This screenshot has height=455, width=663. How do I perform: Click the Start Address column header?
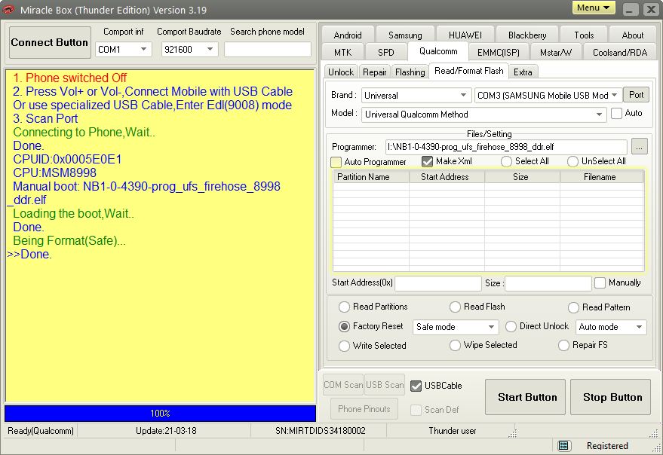(x=447, y=177)
